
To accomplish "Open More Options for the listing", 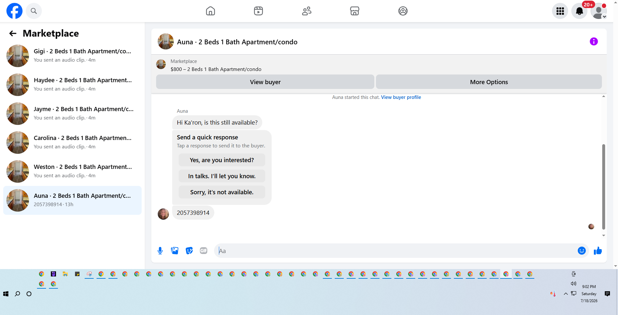I will (489, 82).
